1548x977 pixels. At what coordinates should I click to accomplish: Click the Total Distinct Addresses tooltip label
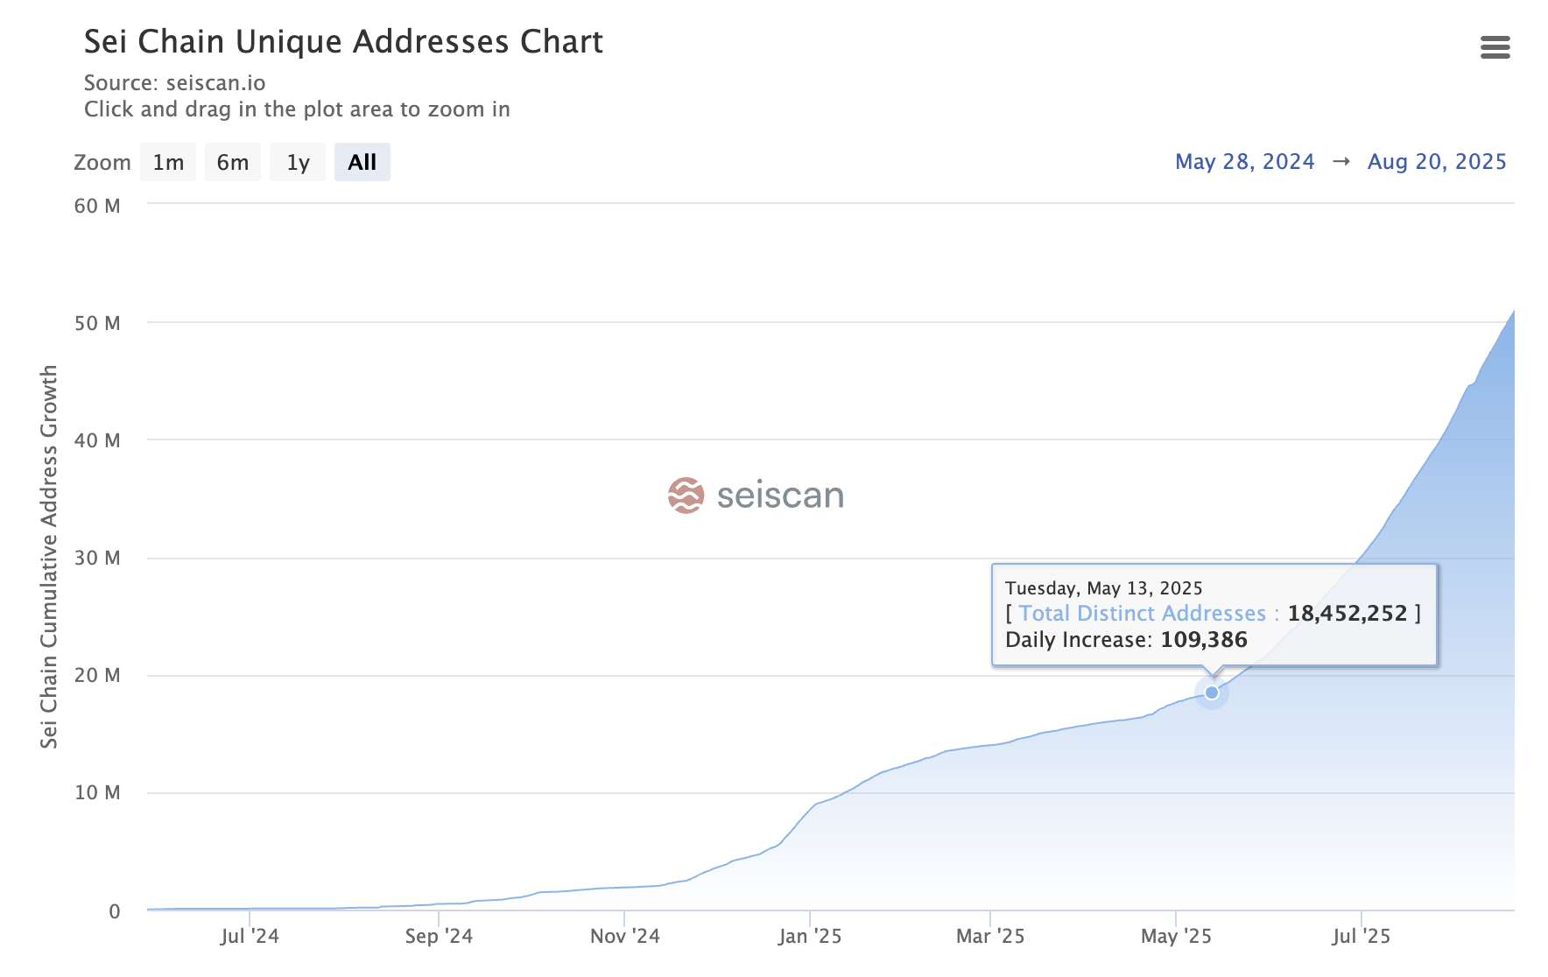point(1142,614)
